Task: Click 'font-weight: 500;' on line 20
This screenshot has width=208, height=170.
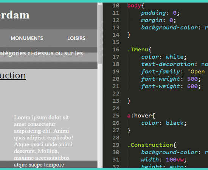Action: pos(171,79)
